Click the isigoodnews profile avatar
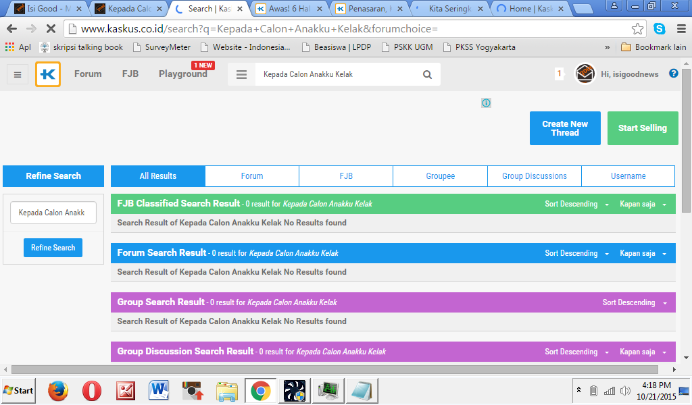The width and height of the screenshot is (692, 405). (585, 74)
